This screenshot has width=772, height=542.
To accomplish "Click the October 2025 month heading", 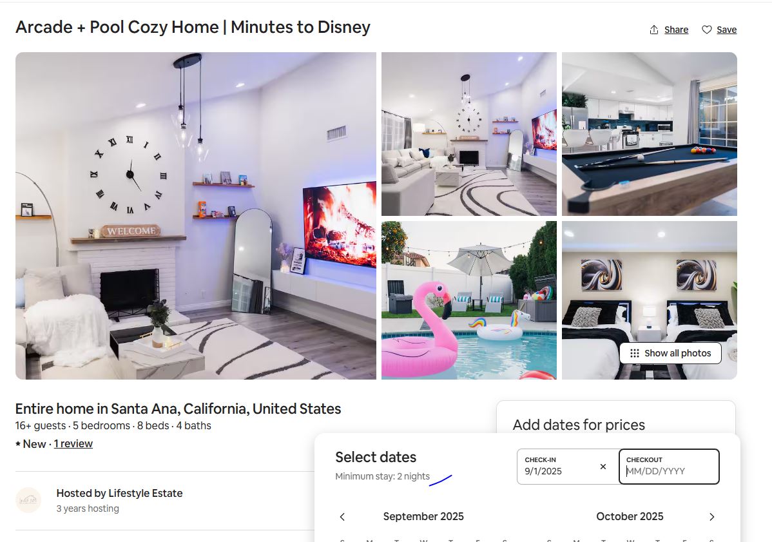I will (630, 516).
